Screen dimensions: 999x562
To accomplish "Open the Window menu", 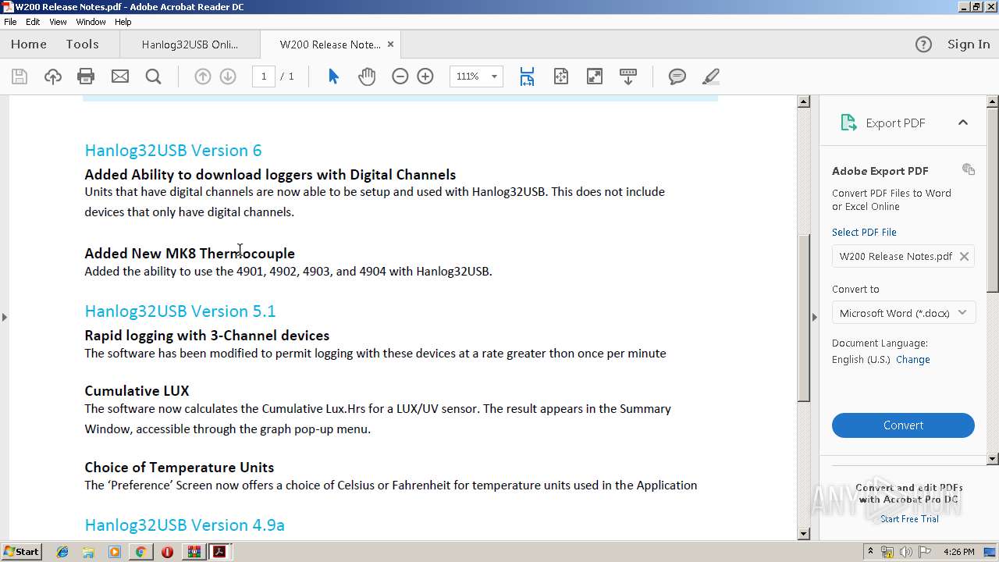I will click(x=91, y=22).
